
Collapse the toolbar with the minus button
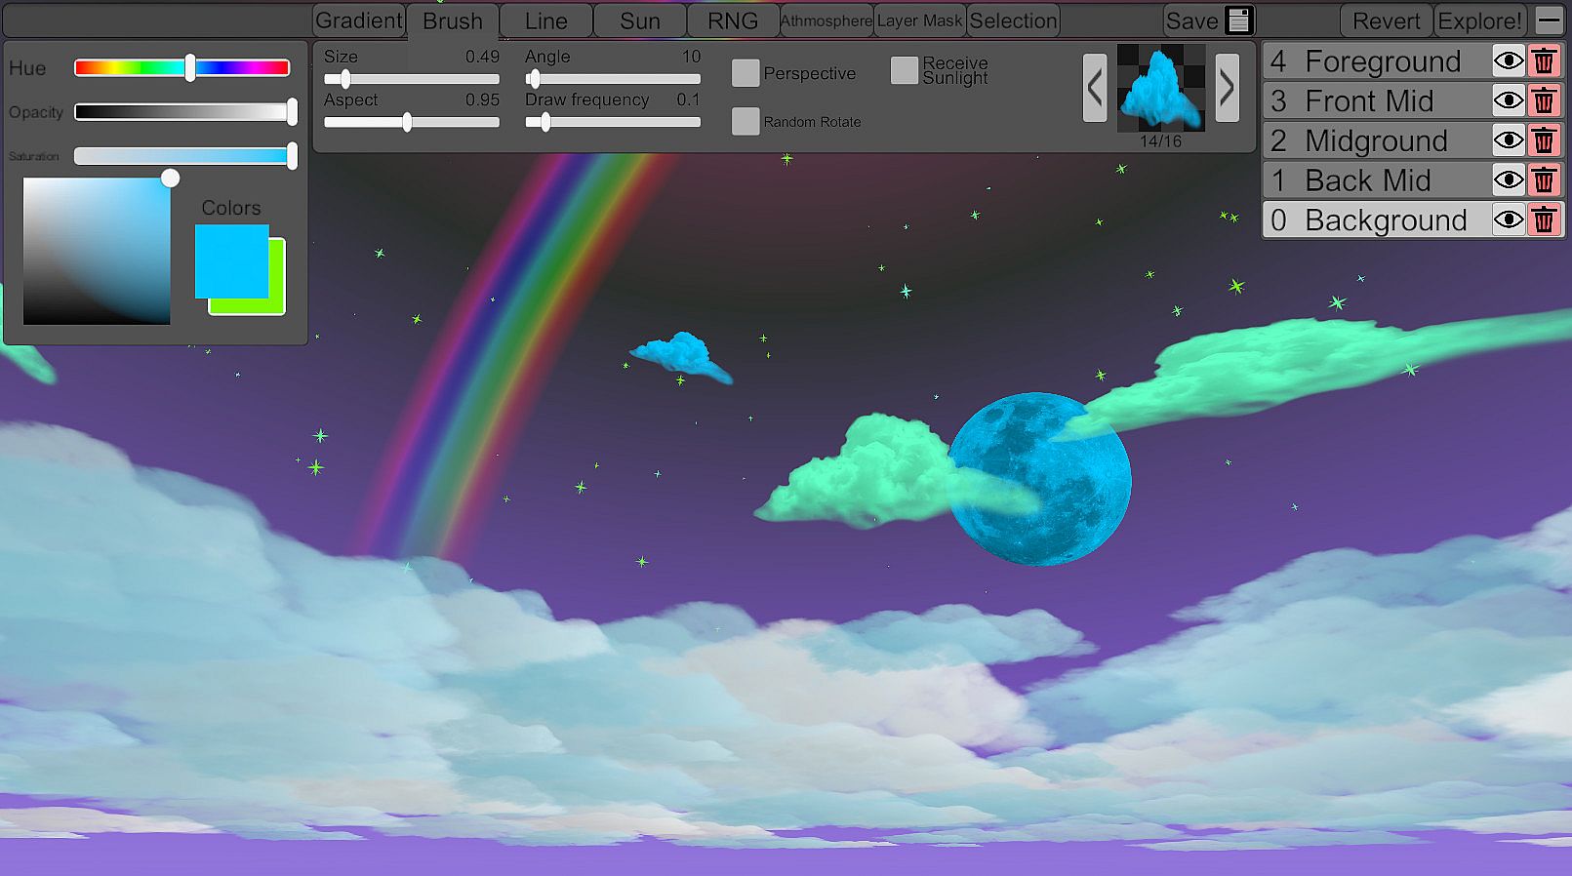click(1549, 20)
